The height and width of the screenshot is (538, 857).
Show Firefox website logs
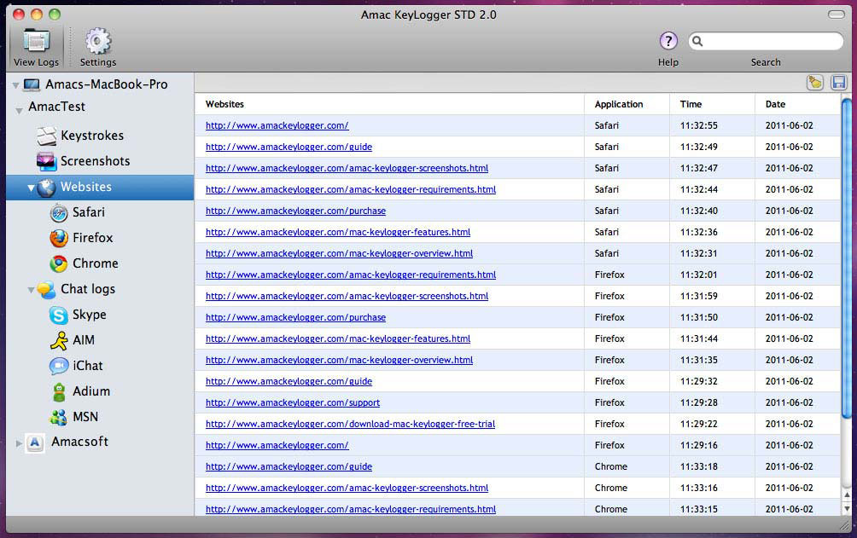(59, 238)
